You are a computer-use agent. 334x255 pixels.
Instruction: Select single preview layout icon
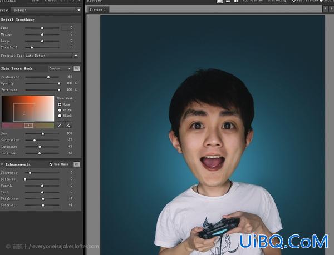coord(220,1)
